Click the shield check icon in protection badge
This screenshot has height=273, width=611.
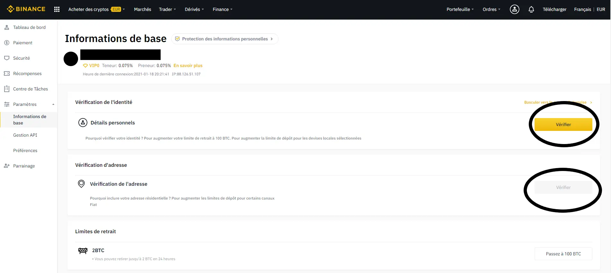(177, 39)
